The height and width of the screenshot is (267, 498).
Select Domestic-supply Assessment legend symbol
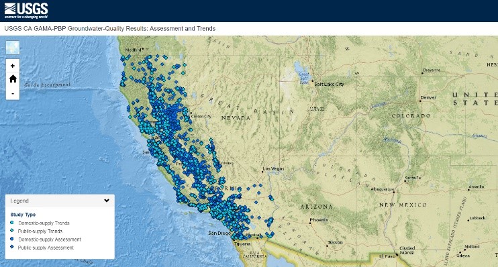[x=12, y=239]
